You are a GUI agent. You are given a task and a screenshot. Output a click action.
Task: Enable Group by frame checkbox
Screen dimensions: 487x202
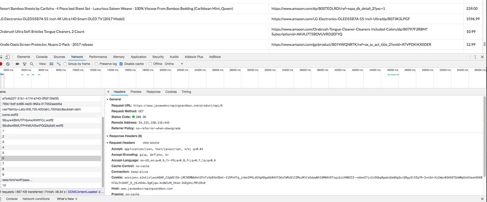pos(65,64)
